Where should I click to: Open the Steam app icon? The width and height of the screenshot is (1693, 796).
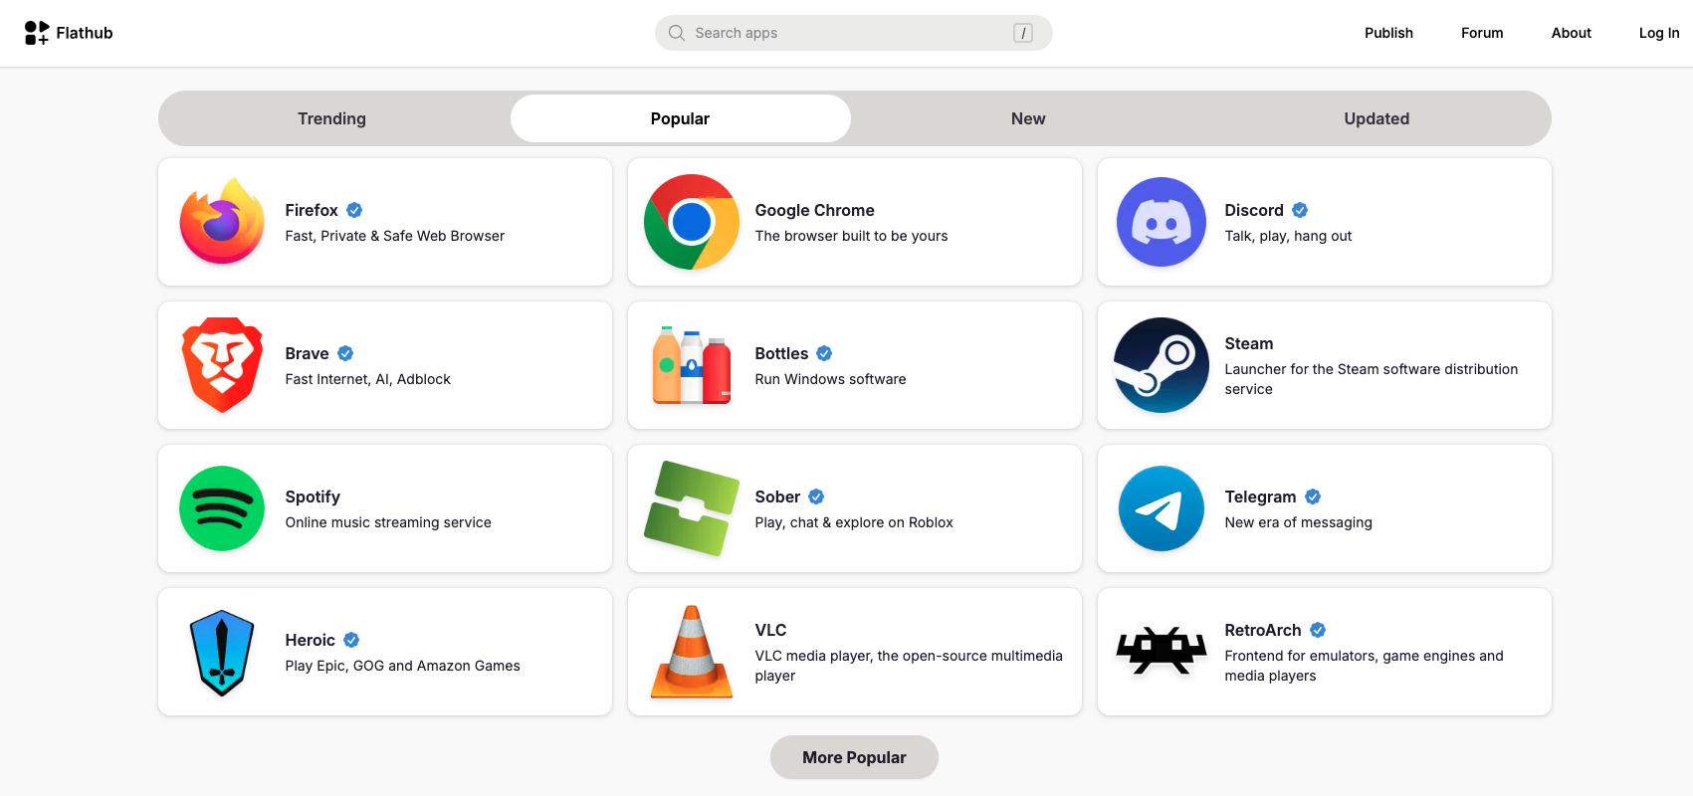coord(1162,365)
